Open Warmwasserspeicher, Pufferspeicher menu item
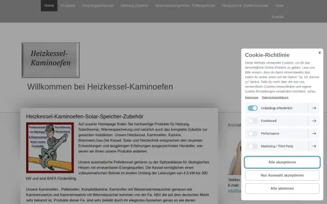This screenshot has height=204, width=327. tap(185, 5)
